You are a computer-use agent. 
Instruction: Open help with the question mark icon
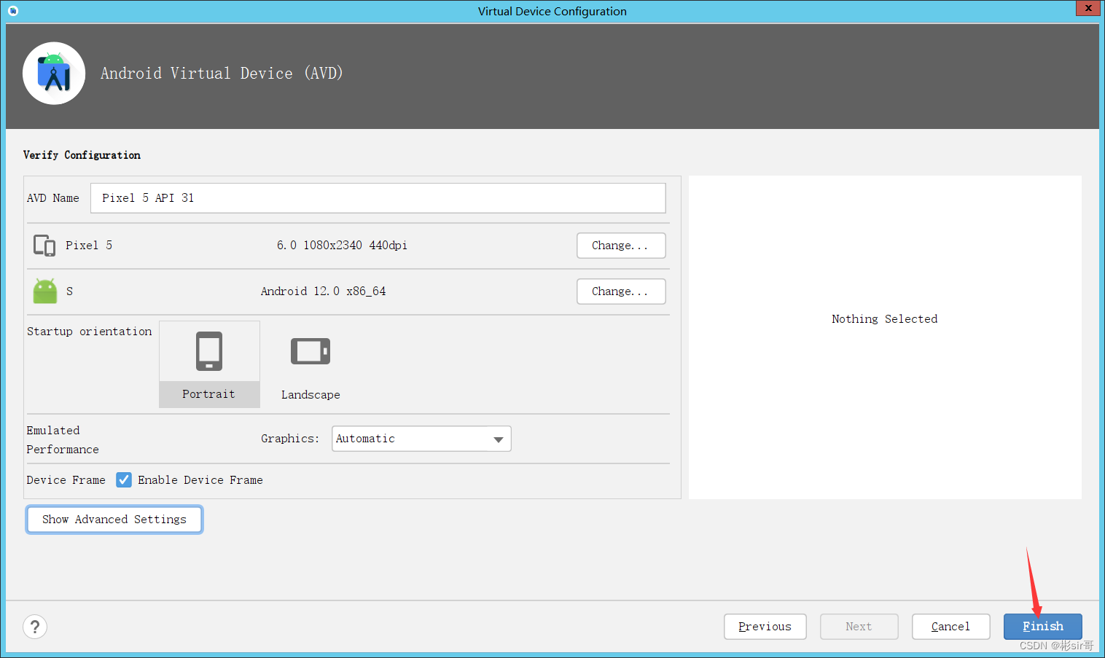point(35,627)
